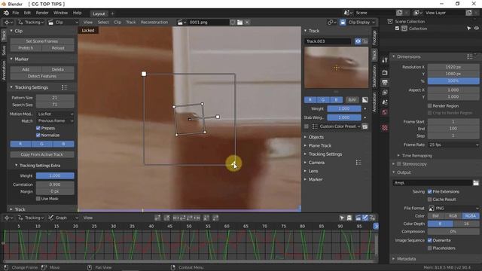Click new view layer icon beside View Layer
This screenshot has height=271, width=482.
click(x=468, y=13)
